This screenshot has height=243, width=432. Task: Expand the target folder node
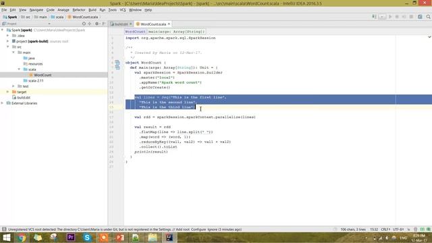[x=8, y=92]
